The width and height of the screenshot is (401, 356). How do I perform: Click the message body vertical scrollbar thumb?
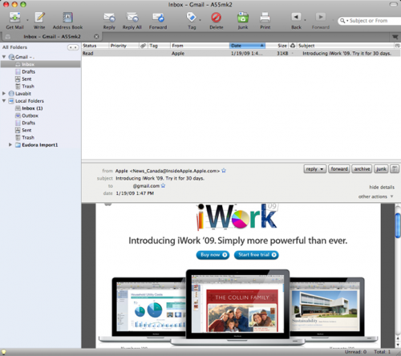coord(398,225)
